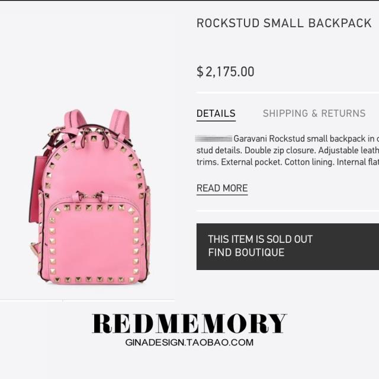The height and width of the screenshot is (379, 379).
Task: Click the gallery progress bar below backpack image
Action: 87,300
